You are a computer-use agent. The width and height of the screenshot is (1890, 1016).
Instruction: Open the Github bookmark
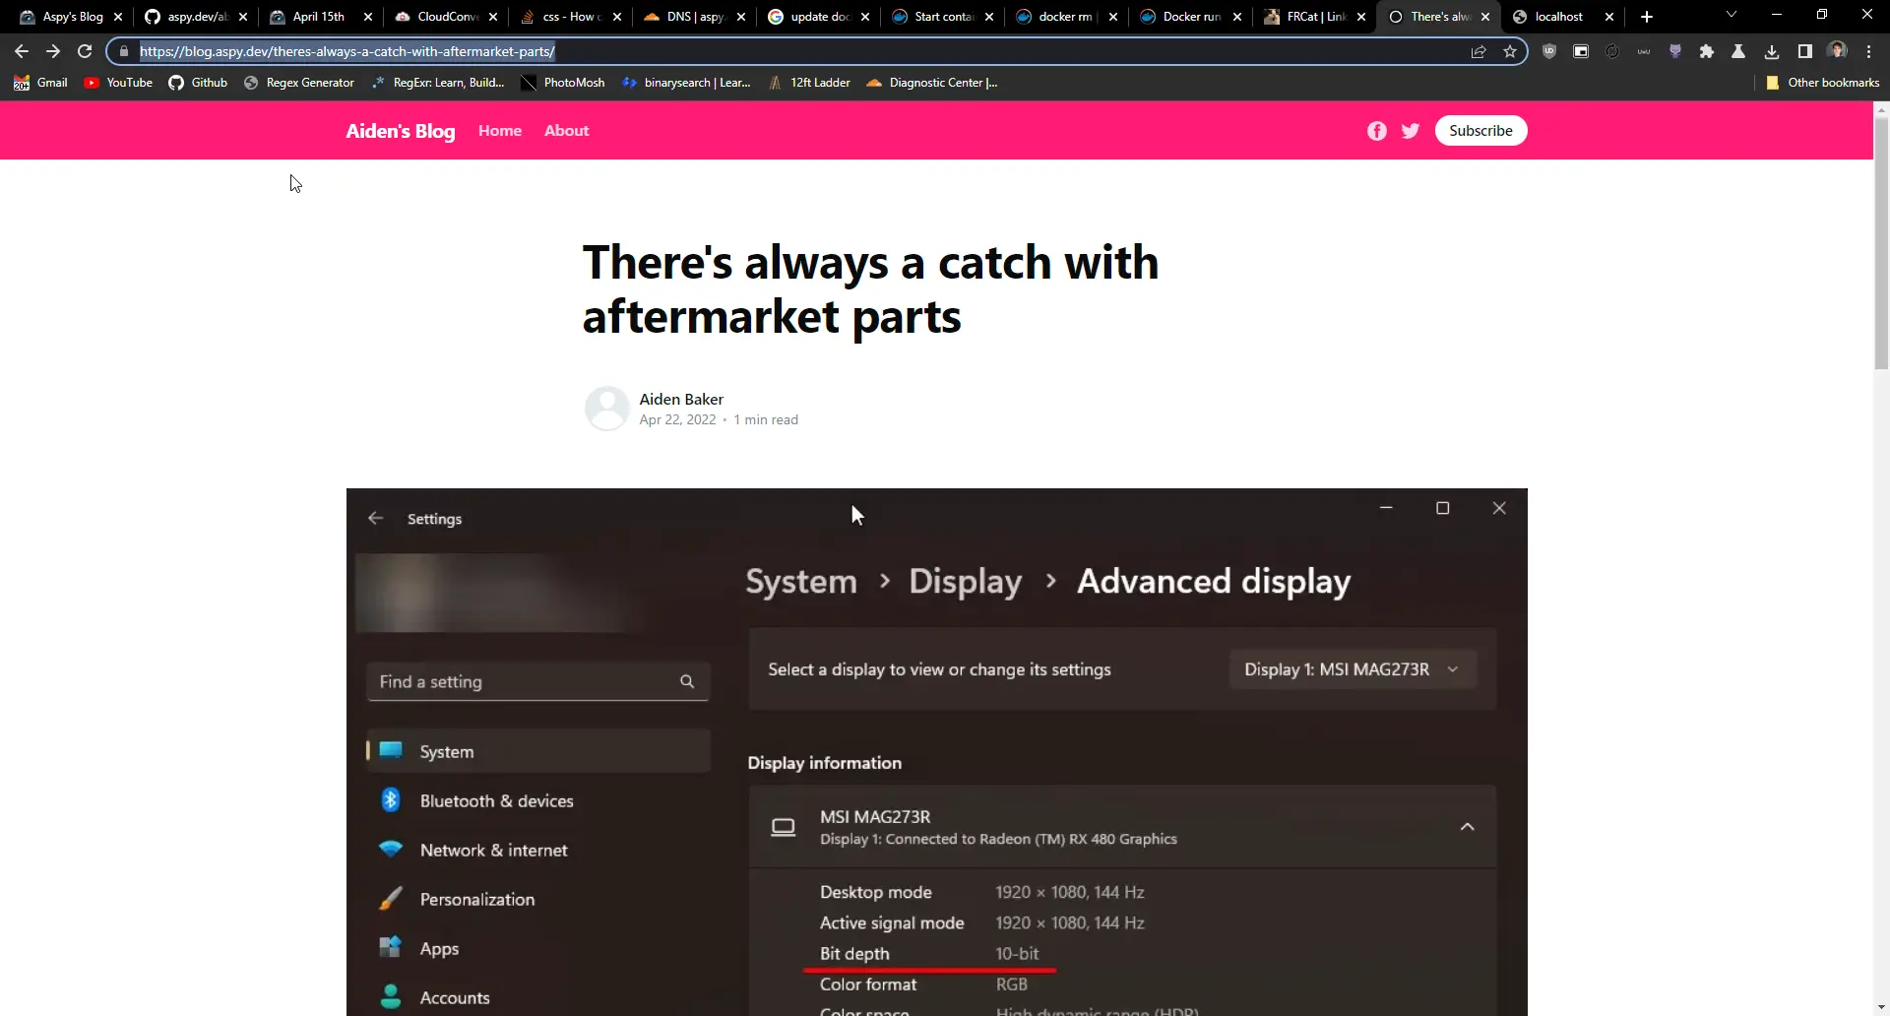pos(198,83)
